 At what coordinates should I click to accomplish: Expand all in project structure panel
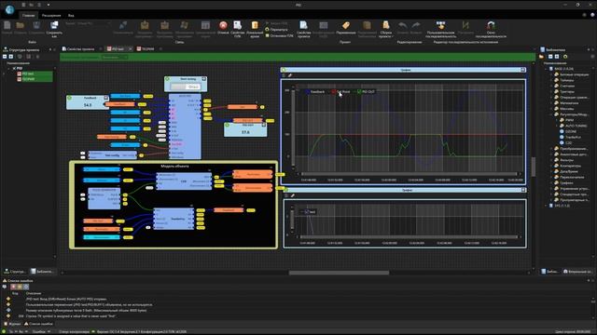pyautogui.click(x=11, y=57)
